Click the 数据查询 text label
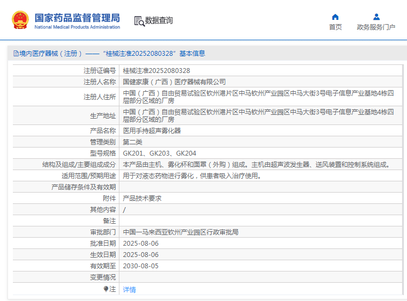407x301 pixels. pyautogui.click(x=159, y=21)
